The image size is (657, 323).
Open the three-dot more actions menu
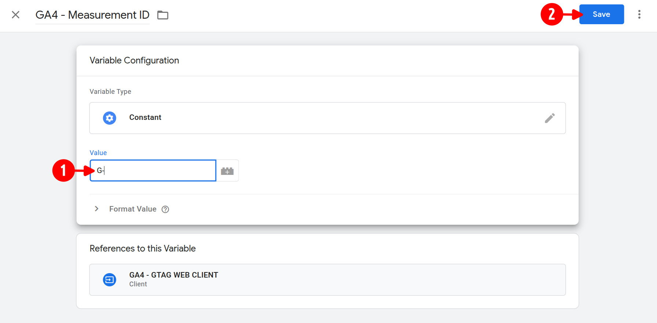(639, 14)
